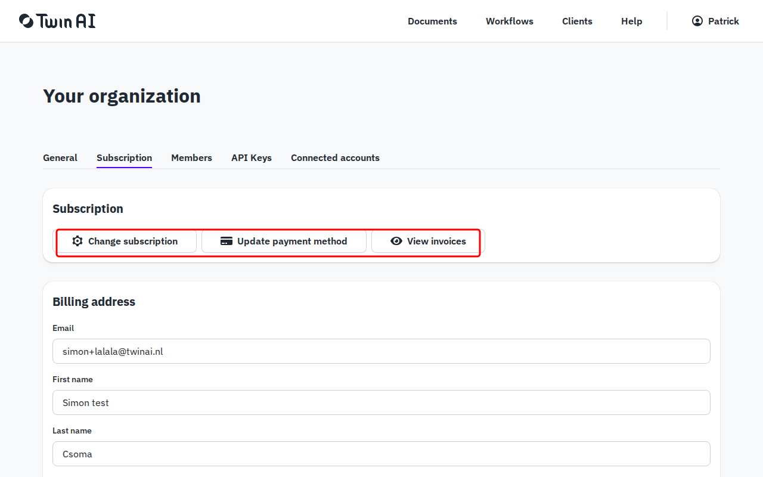This screenshot has width=763, height=477.
Task: Click the View invoices button
Action: coord(426,241)
